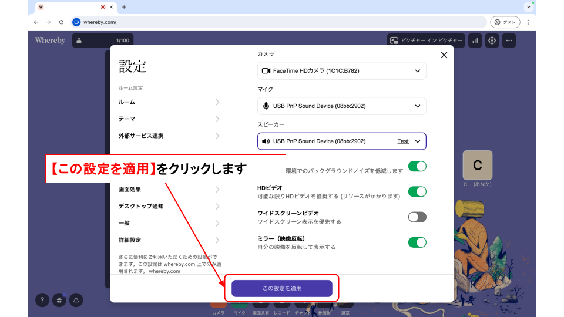
Task: Open the 外部サービス連携 settings section
Action: [x=169, y=136]
